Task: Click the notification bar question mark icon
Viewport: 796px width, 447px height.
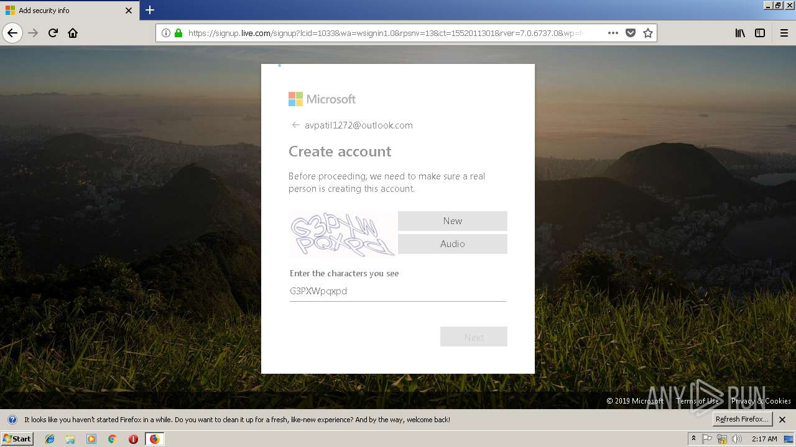Action: (x=12, y=420)
